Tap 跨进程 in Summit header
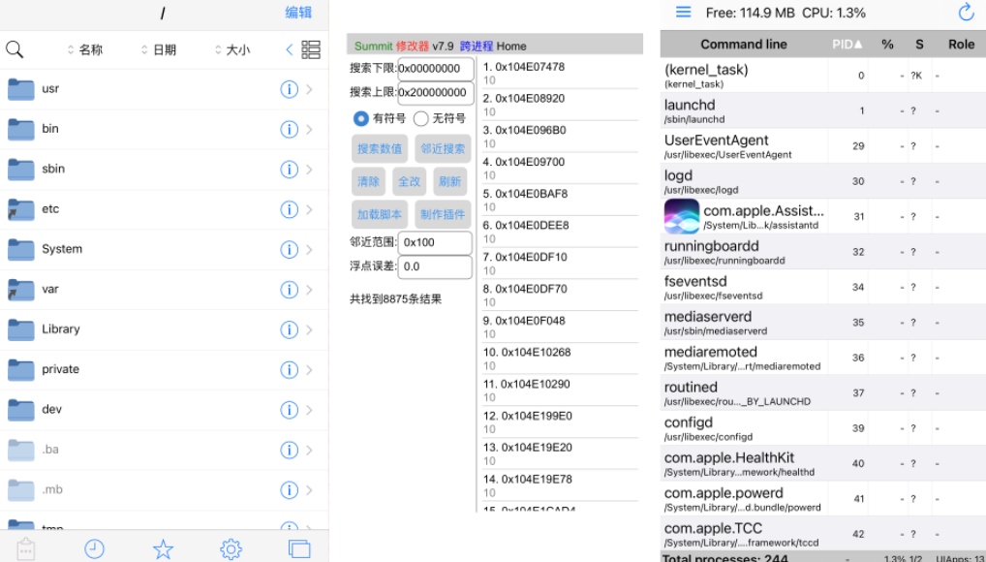 pos(477,46)
